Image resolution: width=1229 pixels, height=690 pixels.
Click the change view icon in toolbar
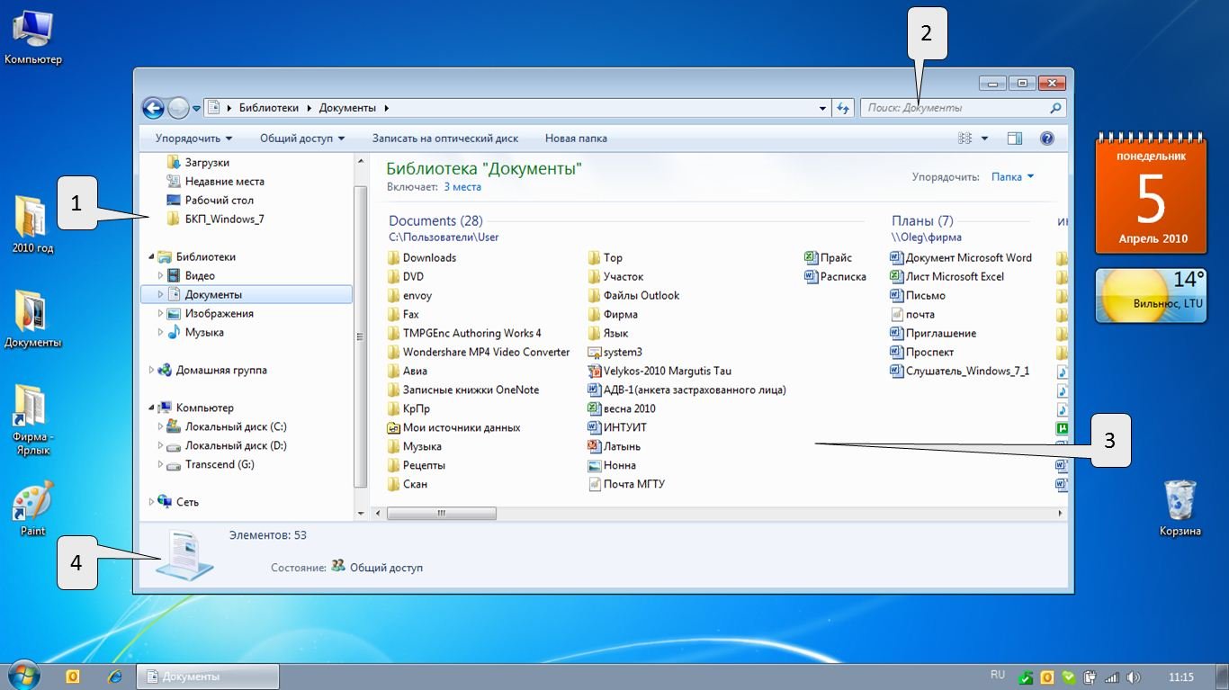coord(965,139)
